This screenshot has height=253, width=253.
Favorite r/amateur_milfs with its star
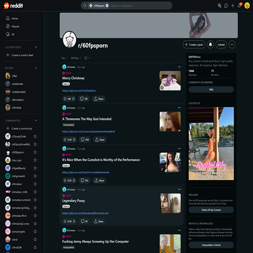[x=35, y=192]
